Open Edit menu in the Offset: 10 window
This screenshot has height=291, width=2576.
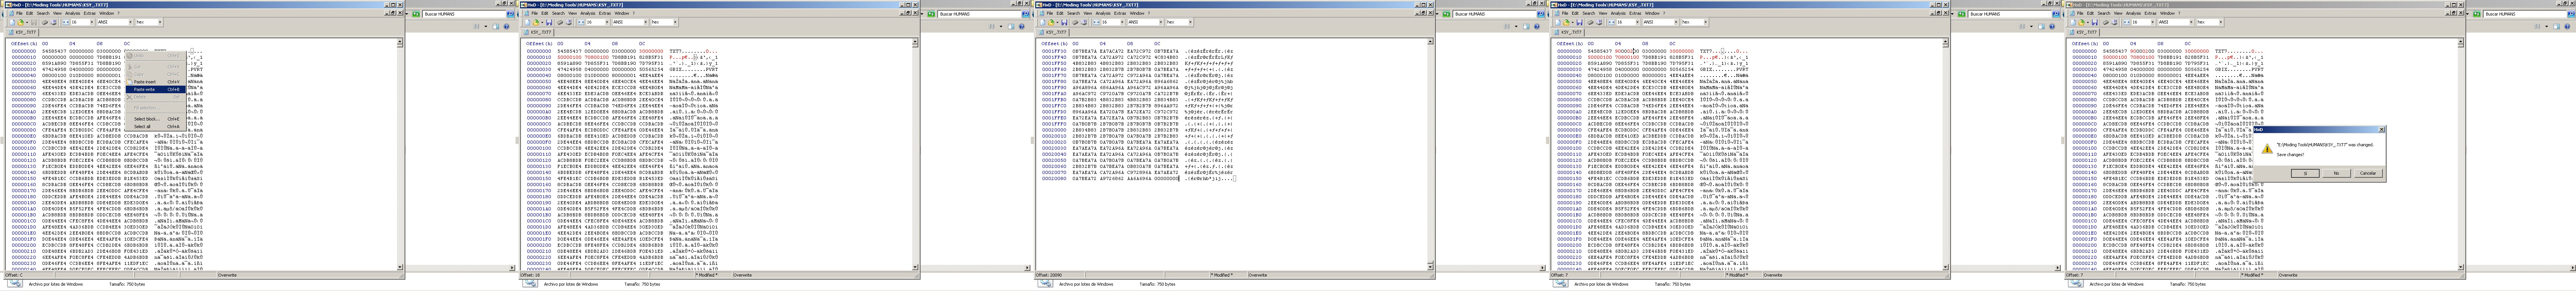546,13
